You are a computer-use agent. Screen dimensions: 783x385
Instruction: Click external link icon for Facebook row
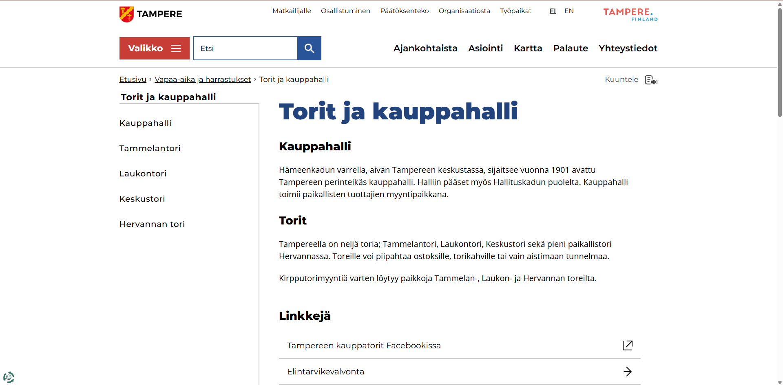(x=628, y=345)
